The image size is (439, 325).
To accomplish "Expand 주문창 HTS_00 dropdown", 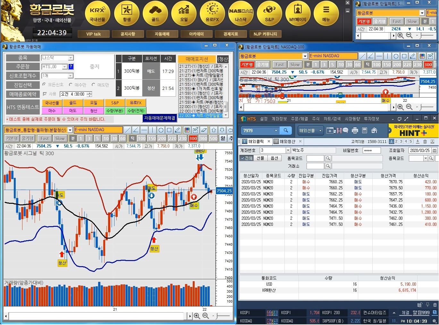I will pos(64,67).
